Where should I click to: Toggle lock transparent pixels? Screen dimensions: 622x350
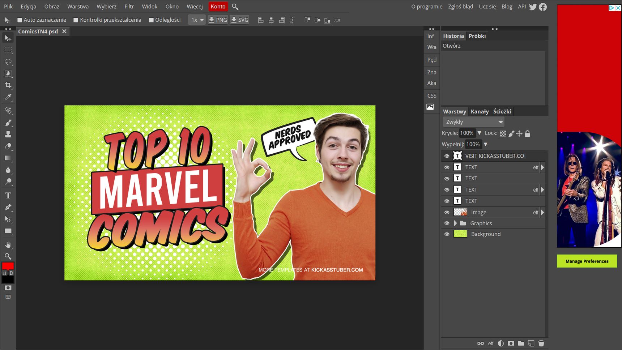[503, 133]
